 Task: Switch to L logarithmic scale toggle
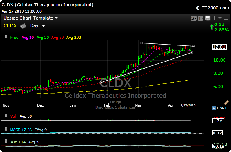(218, 109)
